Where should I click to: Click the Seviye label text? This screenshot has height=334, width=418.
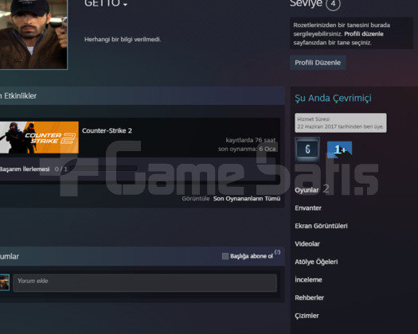pos(306,4)
